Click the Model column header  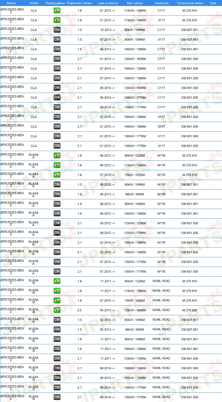pyautogui.click(x=34, y=3)
